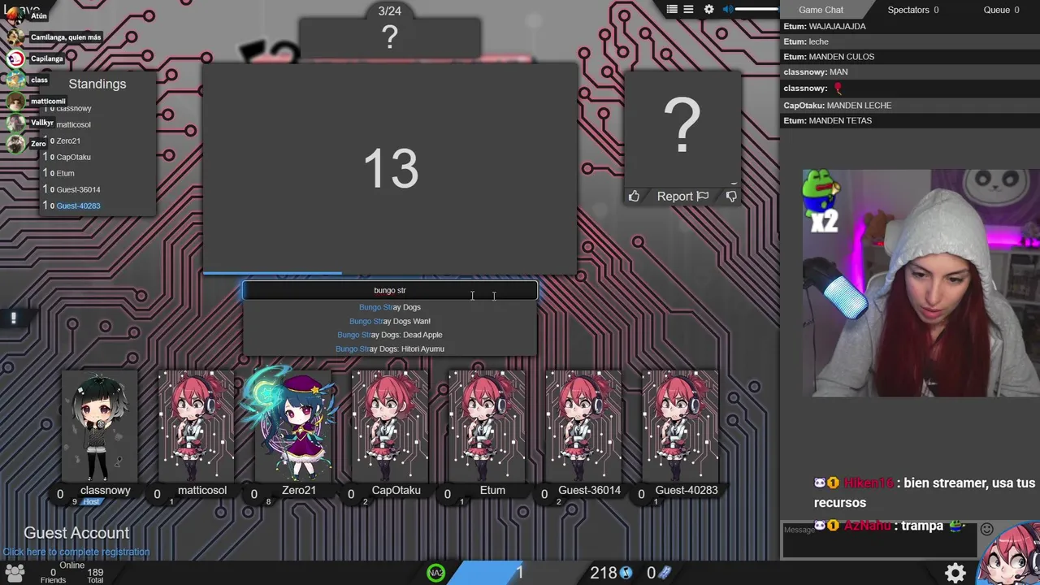Click CapOtaku in Standings list
The width and height of the screenshot is (1040, 585).
[73, 157]
